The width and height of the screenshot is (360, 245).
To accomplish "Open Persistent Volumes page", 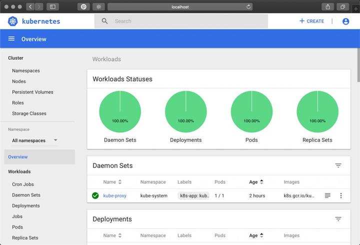I will click(32, 92).
